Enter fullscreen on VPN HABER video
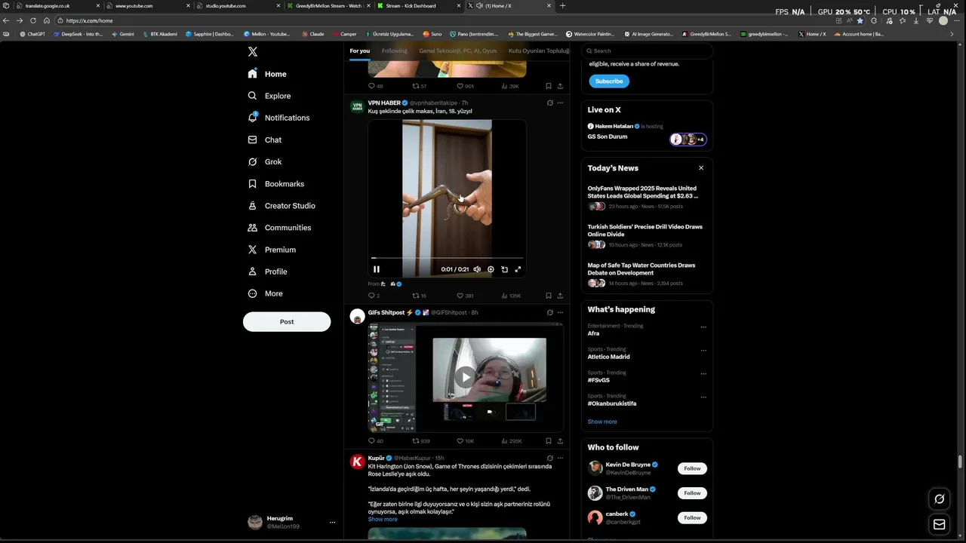 click(x=518, y=269)
